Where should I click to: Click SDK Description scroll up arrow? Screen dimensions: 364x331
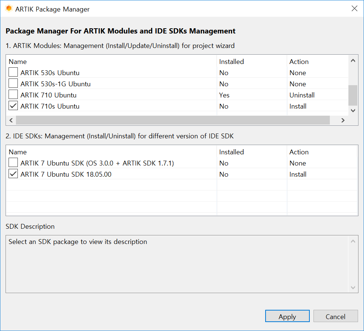pyautogui.click(x=353, y=241)
